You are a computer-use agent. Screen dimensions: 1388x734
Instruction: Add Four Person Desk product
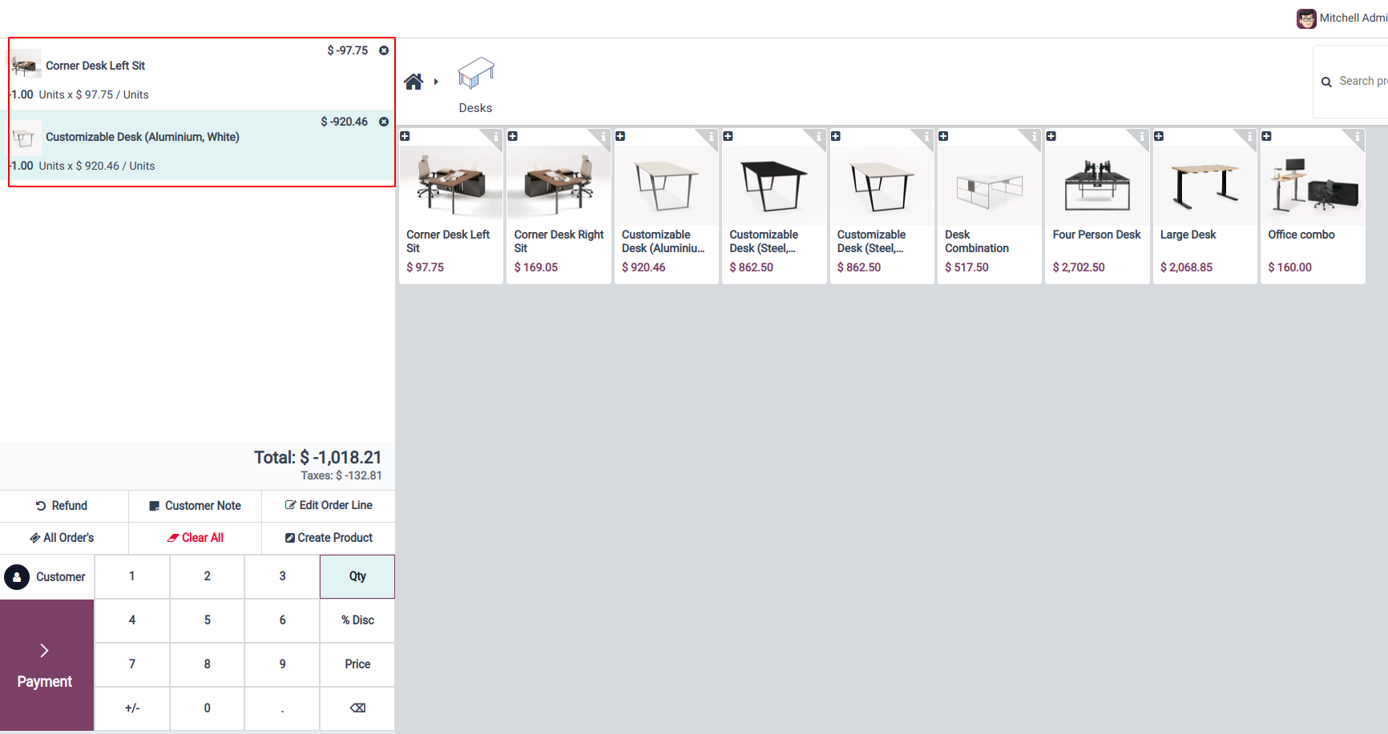[1097, 207]
